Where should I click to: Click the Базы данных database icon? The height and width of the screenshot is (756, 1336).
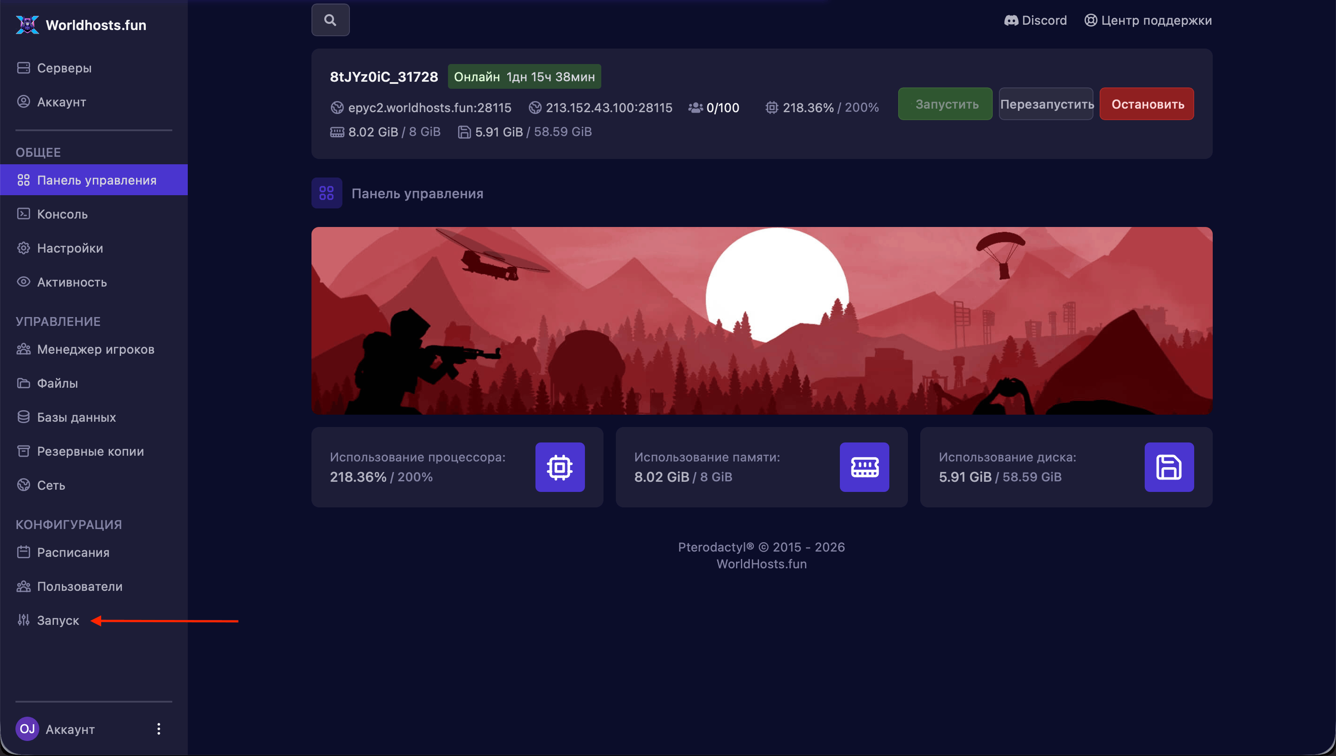click(x=23, y=417)
